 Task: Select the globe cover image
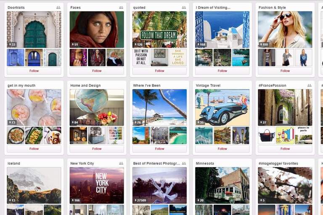[x=97, y=107]
